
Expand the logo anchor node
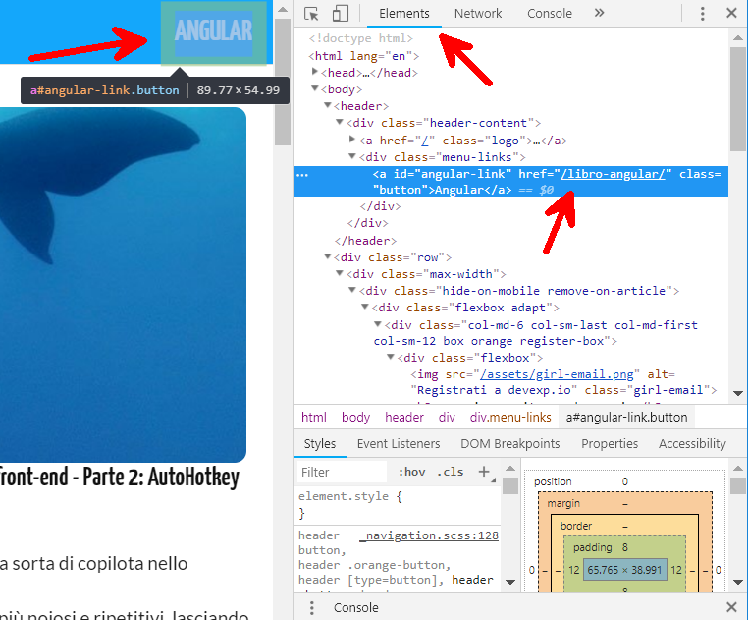(352, 140)
